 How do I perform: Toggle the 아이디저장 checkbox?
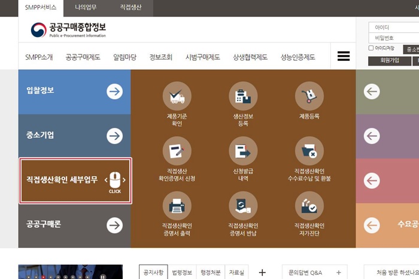371,48
